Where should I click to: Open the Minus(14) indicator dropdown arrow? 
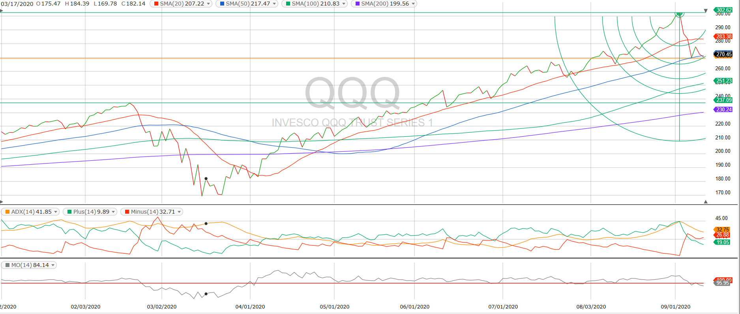click(179, 212)
